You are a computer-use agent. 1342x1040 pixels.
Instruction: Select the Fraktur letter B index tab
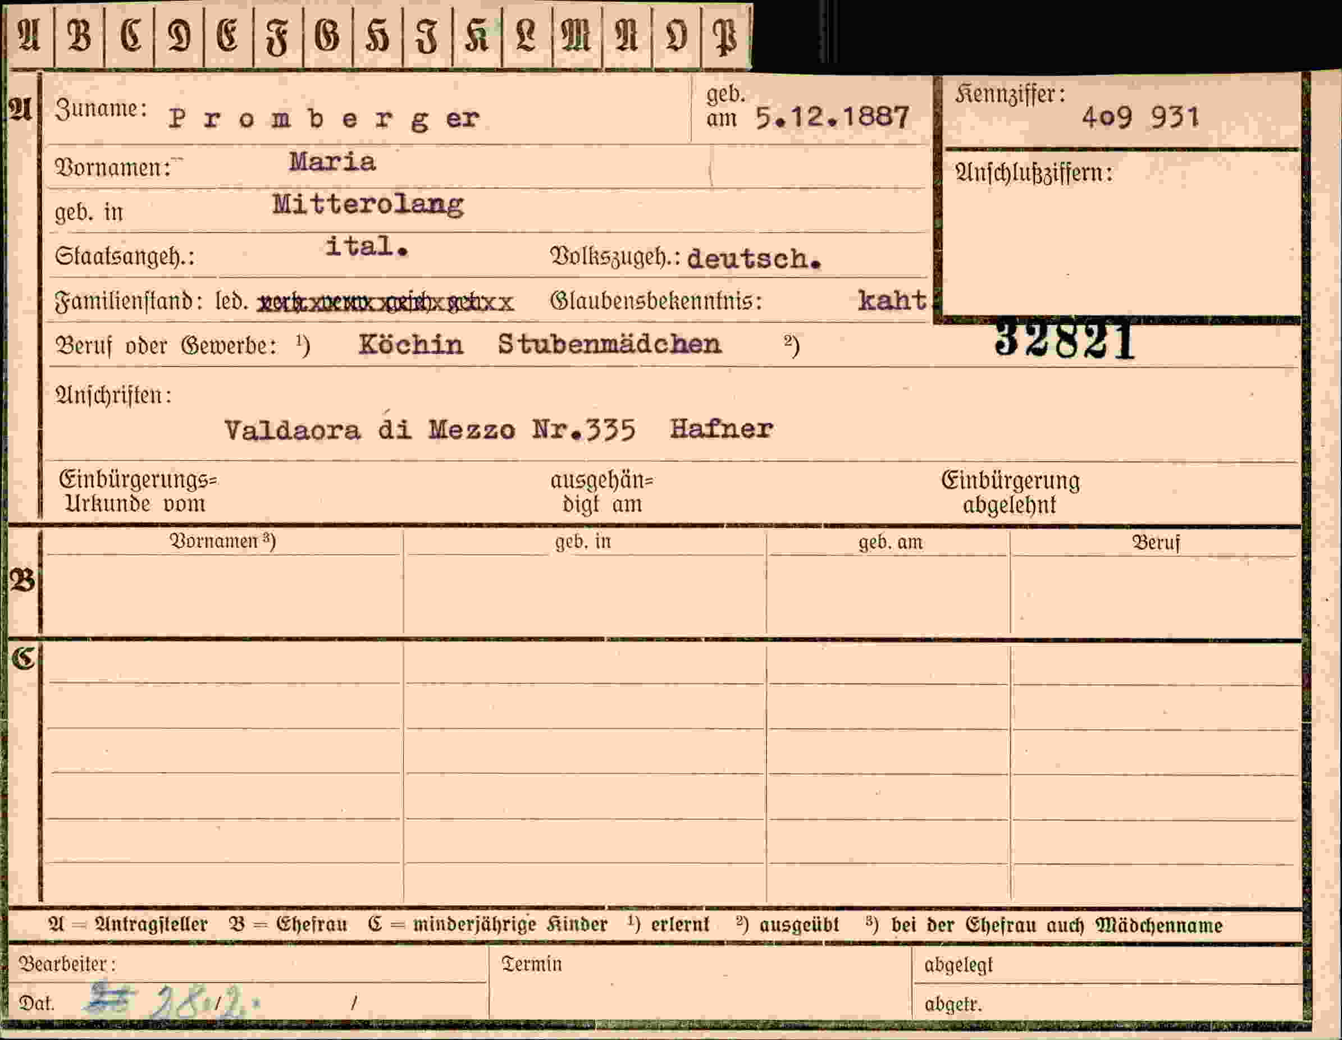tap(79, 35)
